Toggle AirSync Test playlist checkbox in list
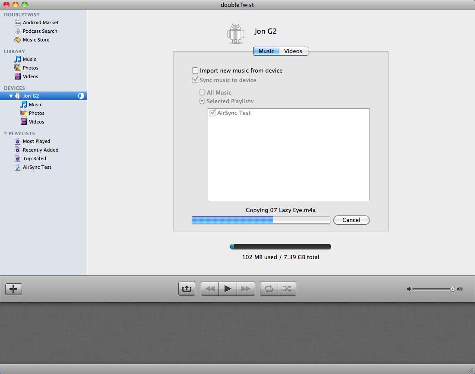 click(212, 113)
